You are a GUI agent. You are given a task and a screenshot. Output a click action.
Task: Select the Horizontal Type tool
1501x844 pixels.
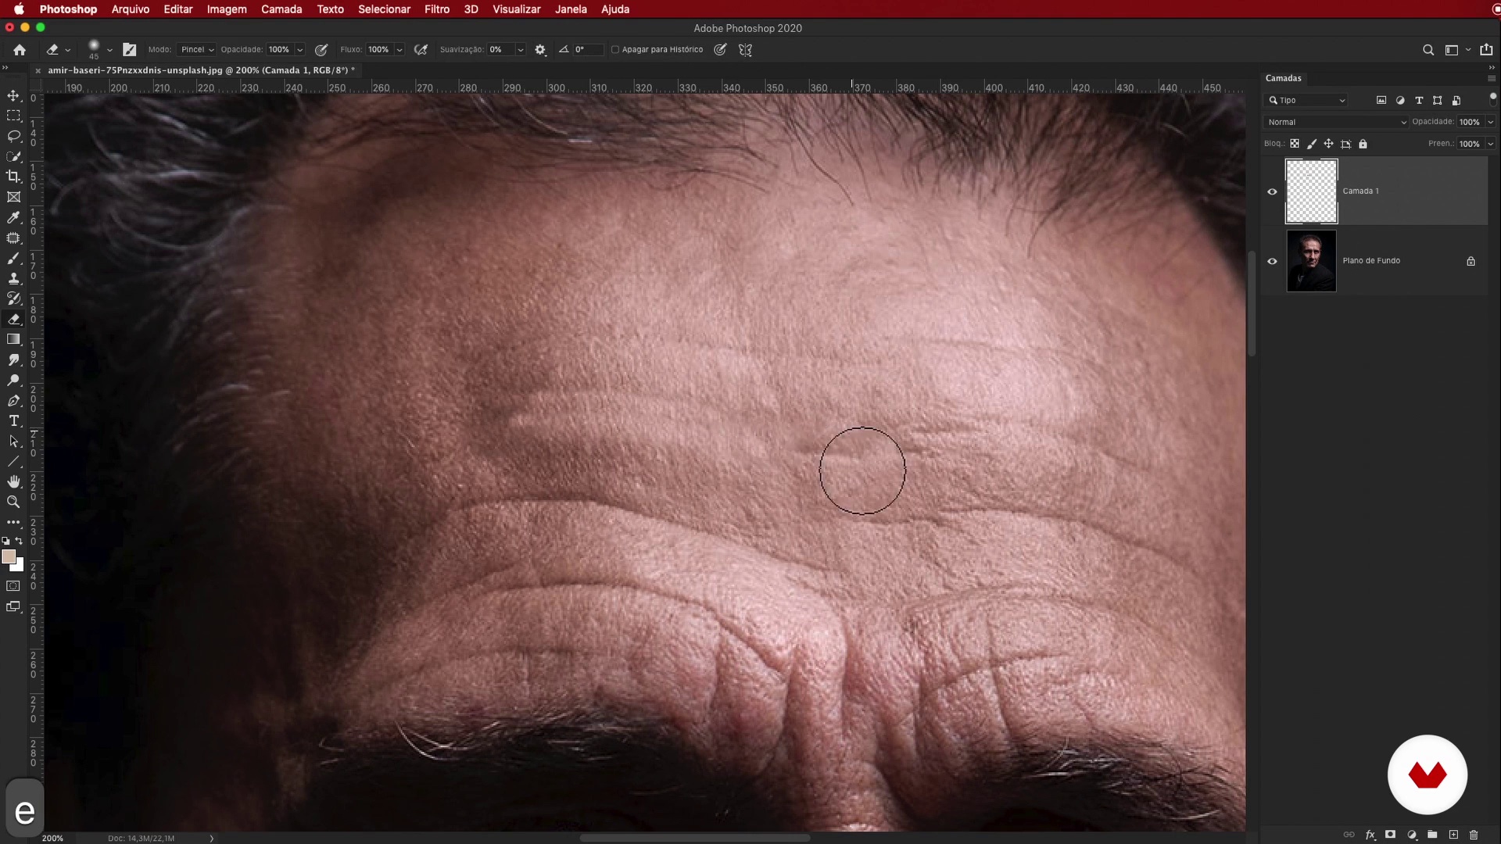[13, 421]
